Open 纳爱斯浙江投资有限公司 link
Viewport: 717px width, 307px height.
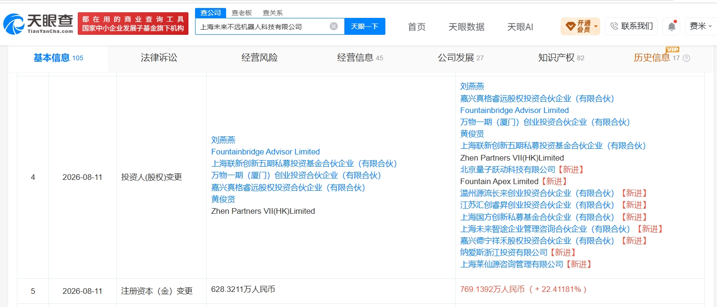click(504, 252)
